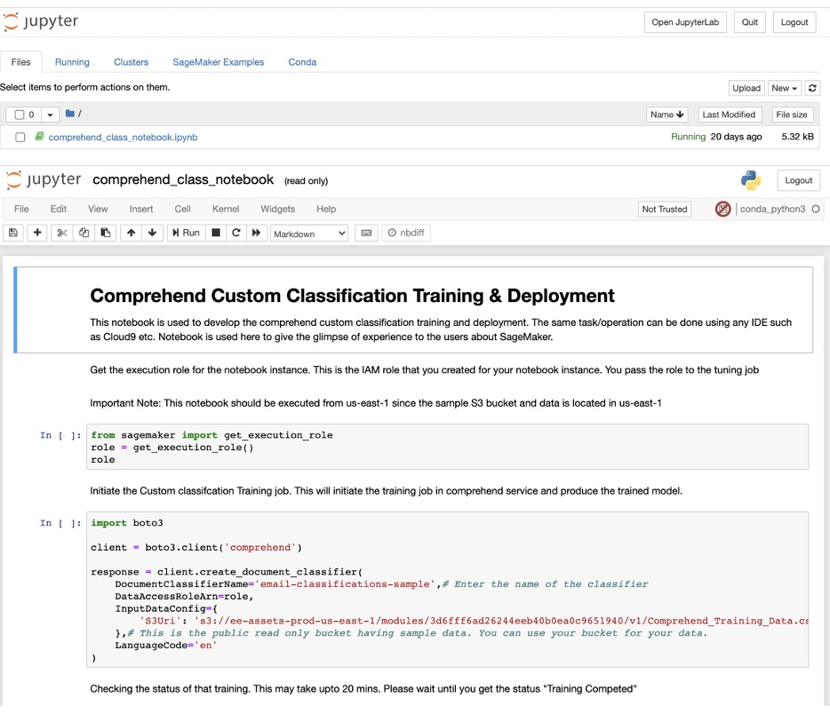Open the Conda tab
The image size is (830, 714).
point(302,62)
